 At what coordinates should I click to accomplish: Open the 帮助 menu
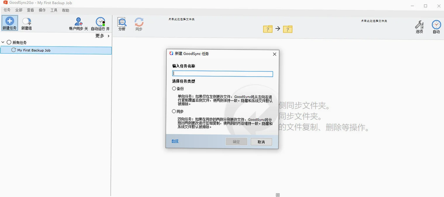point(66,10)
